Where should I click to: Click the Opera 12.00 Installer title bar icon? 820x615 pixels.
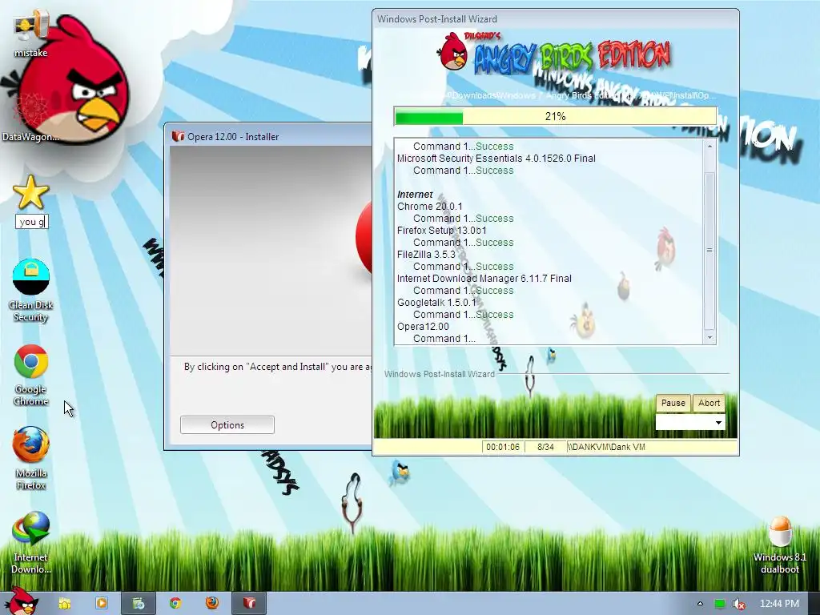point(179,136)
